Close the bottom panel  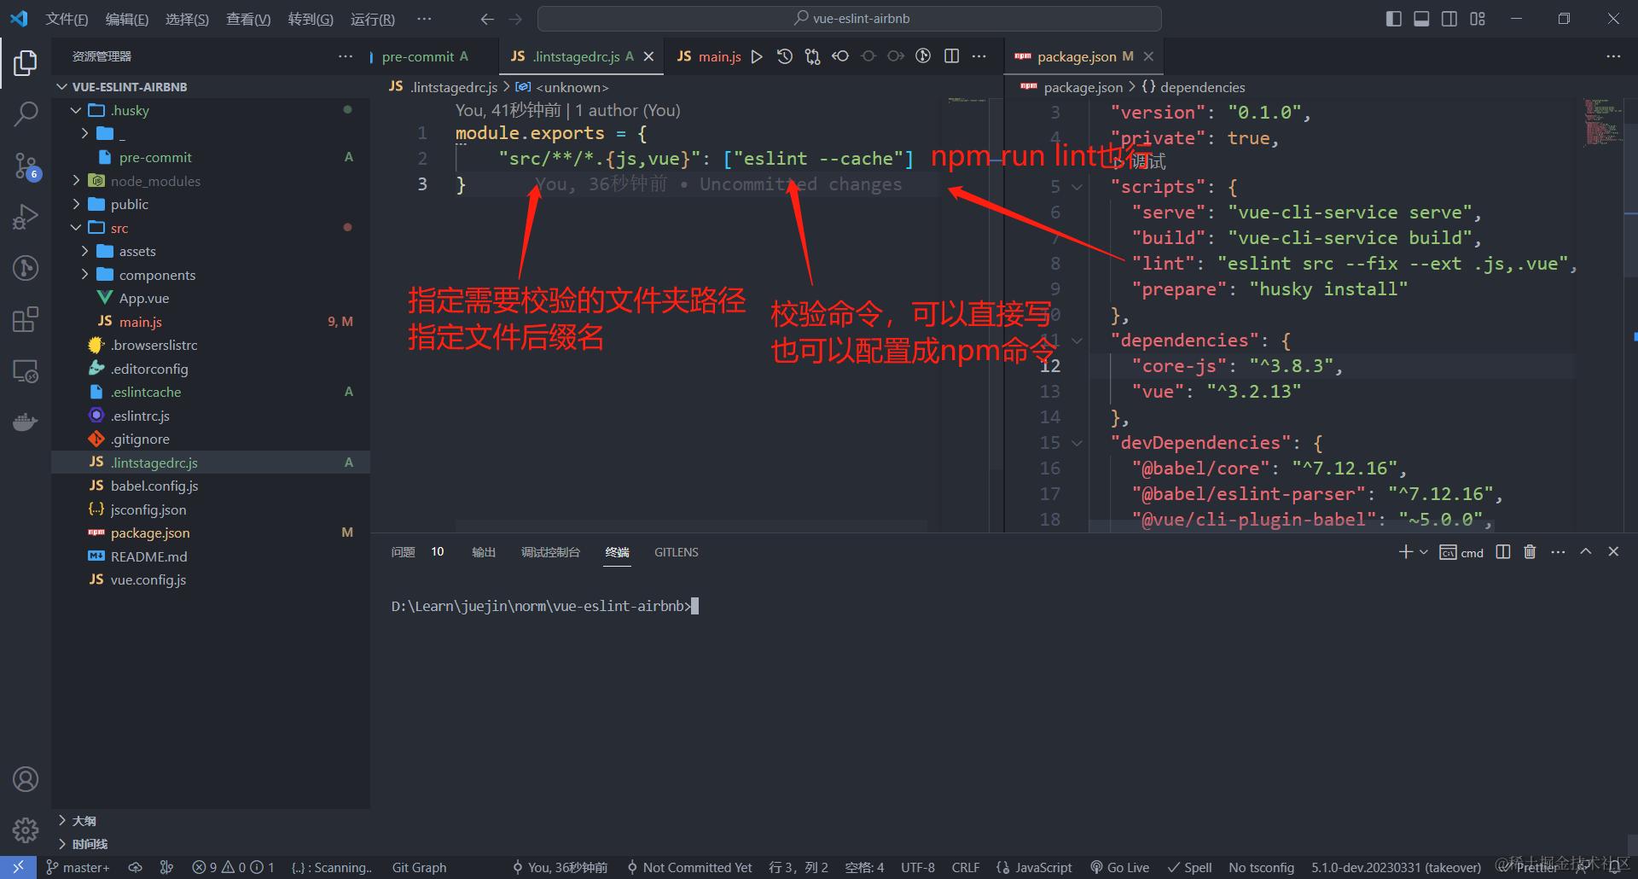pyautogui.click(x=1613, y=552)
